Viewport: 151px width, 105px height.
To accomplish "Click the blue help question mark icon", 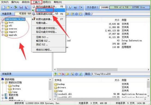I will (75, 7).
